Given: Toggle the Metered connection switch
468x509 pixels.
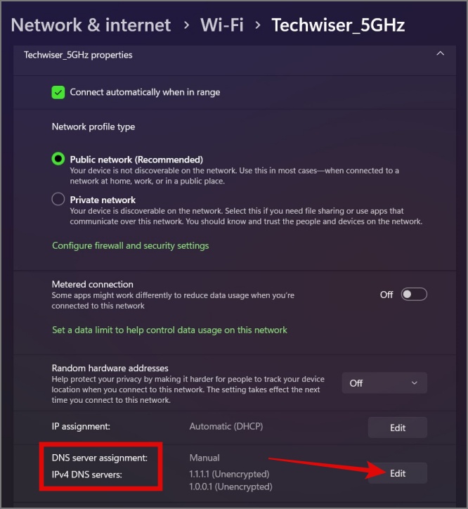Looking at the screenshot, I should [414, 295].
